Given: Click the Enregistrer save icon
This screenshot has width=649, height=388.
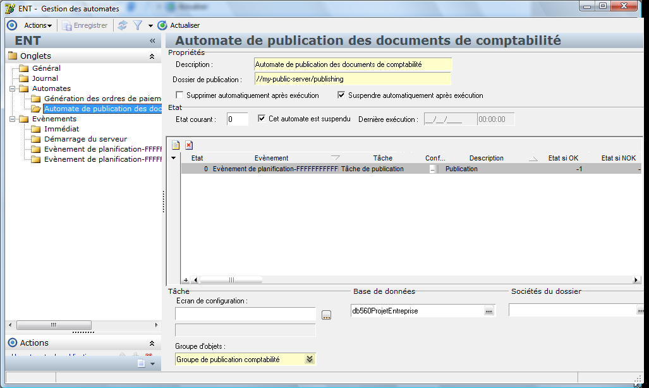Looking at the screenshot, I should tap(66, 26).
